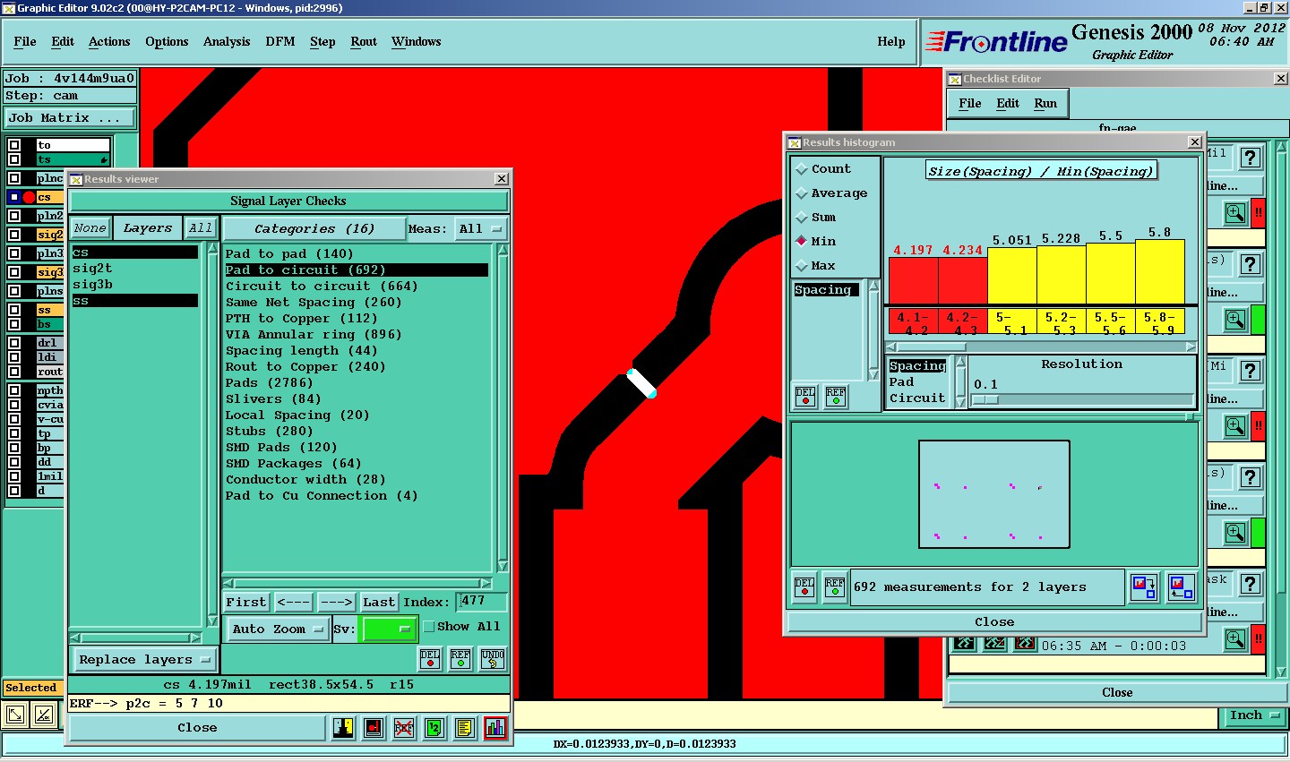Toggle the 'bs' layer checkbox
This screenshot has height=762, width=1290.
click(x=14, y=324)
